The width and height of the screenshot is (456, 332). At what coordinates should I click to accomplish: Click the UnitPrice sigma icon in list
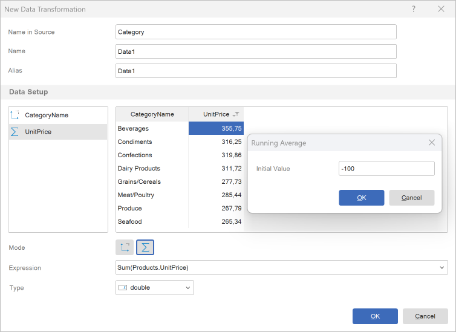(15, 131)
